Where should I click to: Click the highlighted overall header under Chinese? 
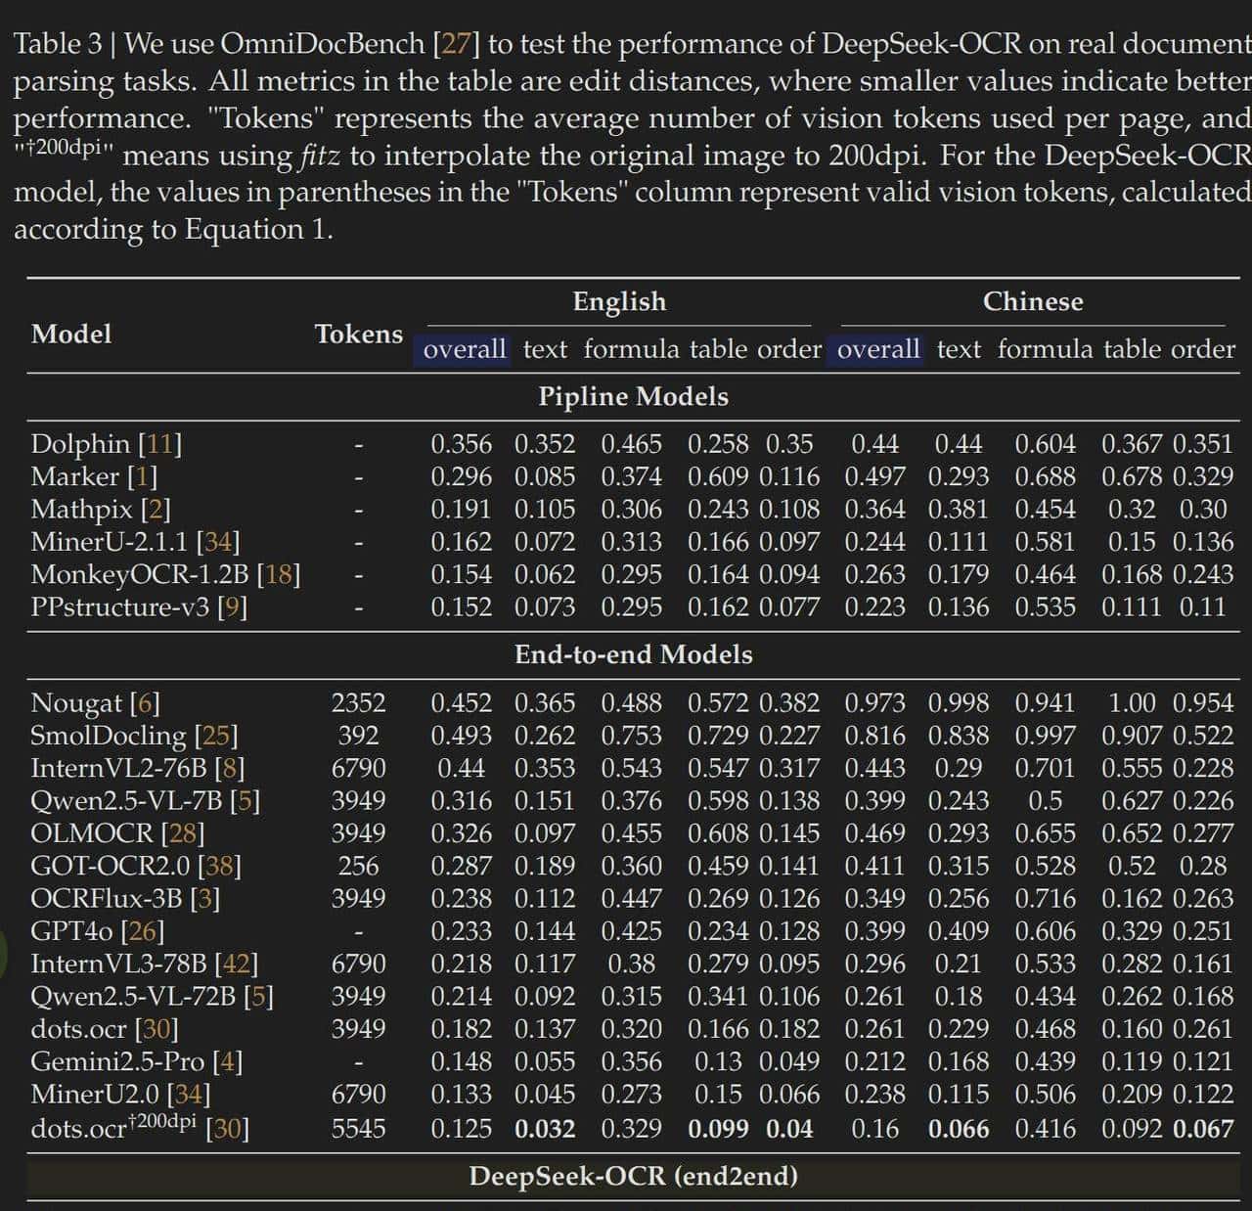coord(878,349)
